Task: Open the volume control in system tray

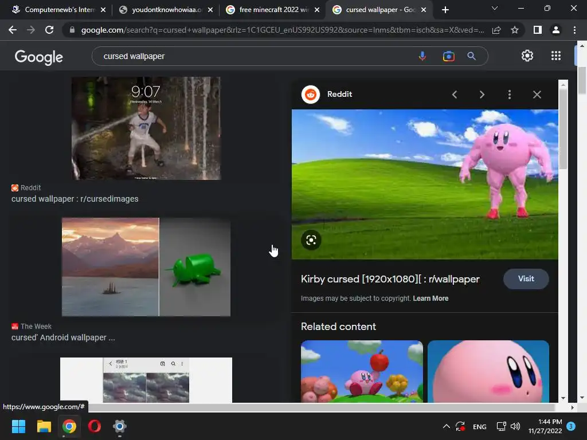Action: click(515, 426)
